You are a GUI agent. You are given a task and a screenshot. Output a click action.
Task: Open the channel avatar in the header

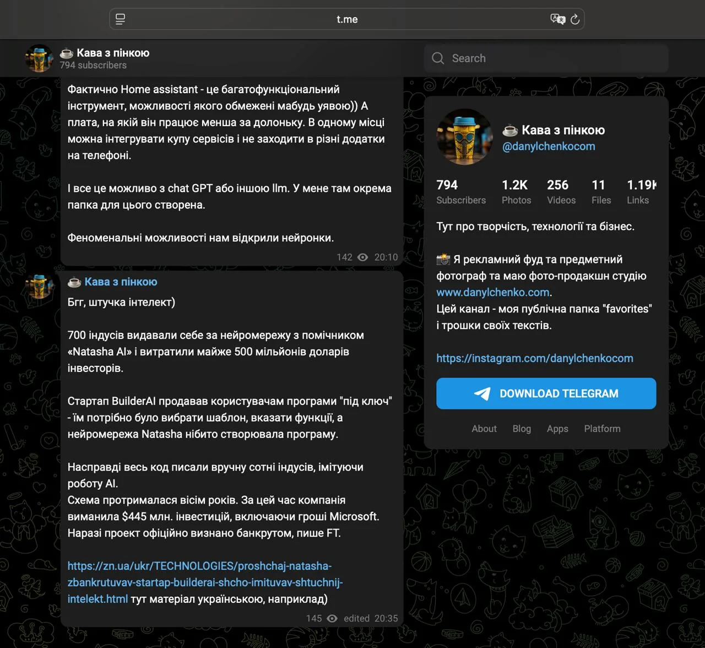click(x=39, y=58)
